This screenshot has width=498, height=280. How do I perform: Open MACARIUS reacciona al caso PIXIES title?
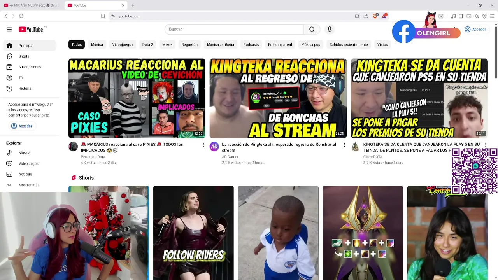click(132, 147)
